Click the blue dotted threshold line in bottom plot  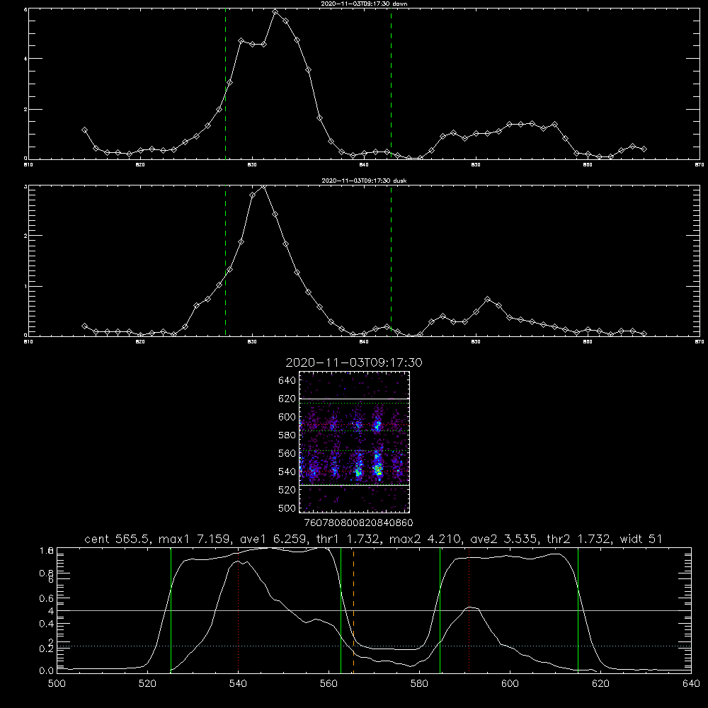tap(374, 646)
